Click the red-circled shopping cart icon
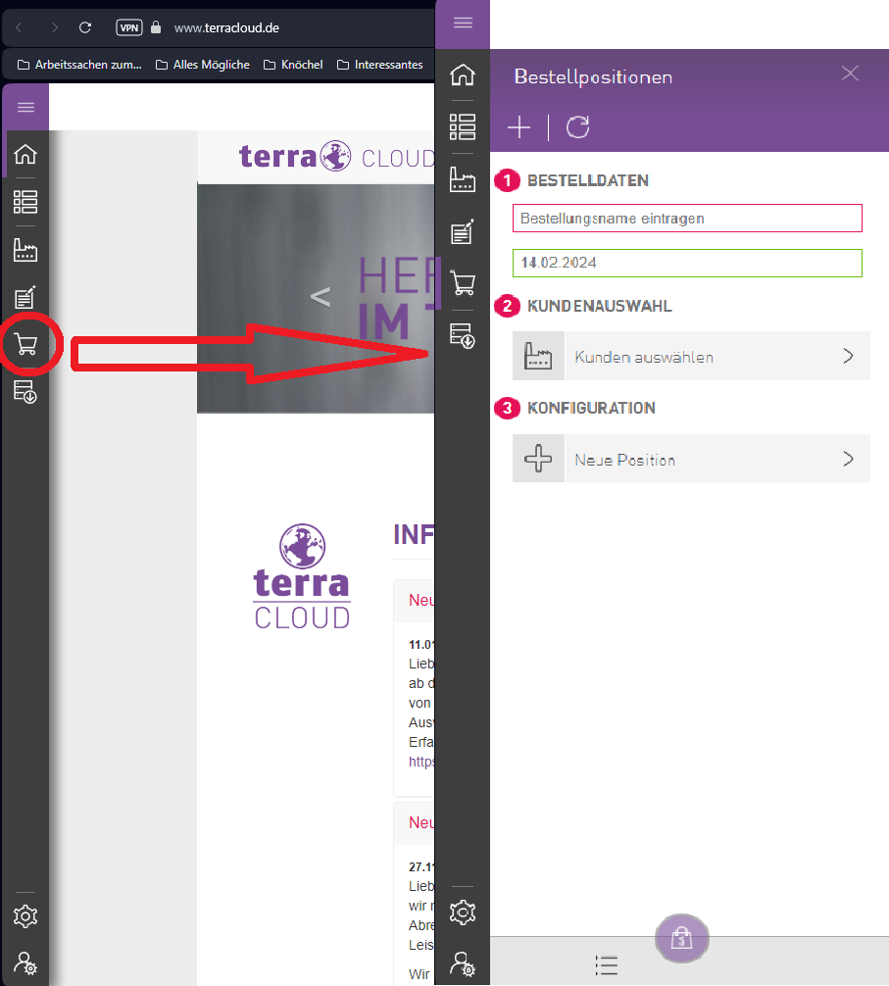Screen dimensions: 889x986 pyautogui.click(x=26, y=344)
